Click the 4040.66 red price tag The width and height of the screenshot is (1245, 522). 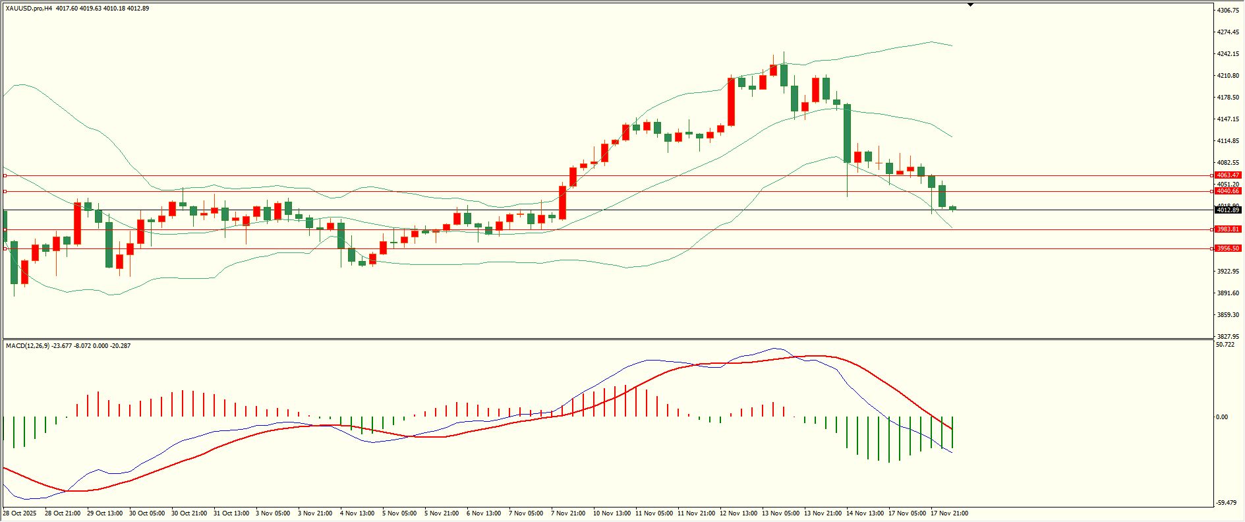1228,191
